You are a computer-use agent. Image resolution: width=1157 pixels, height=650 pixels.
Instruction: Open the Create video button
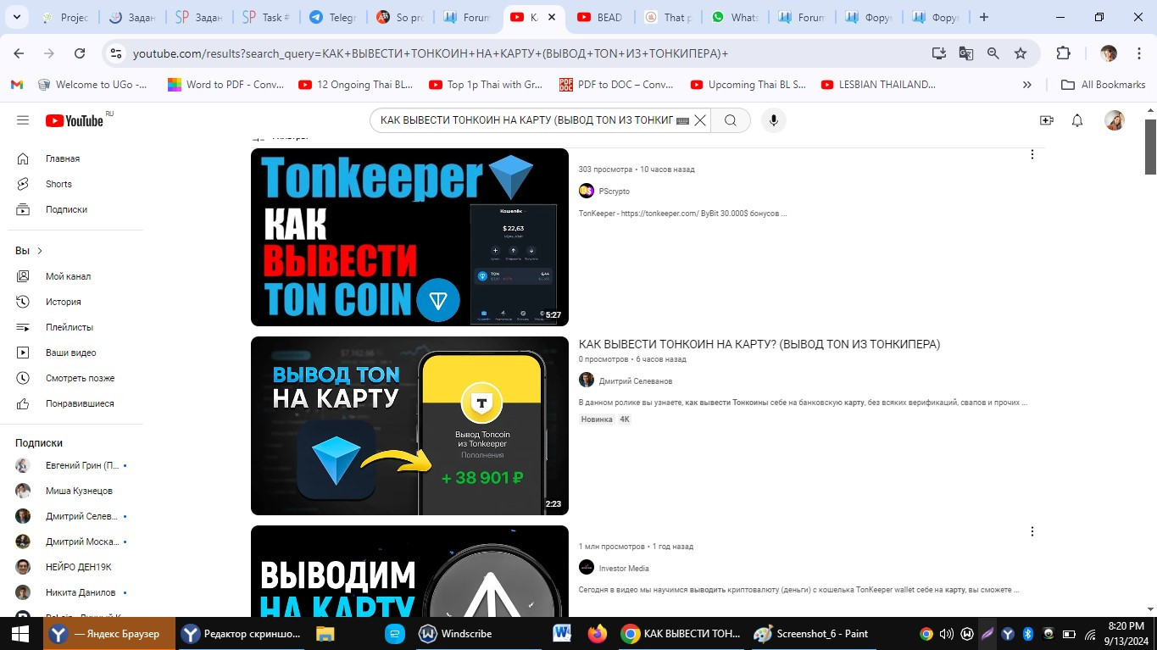1046,120
